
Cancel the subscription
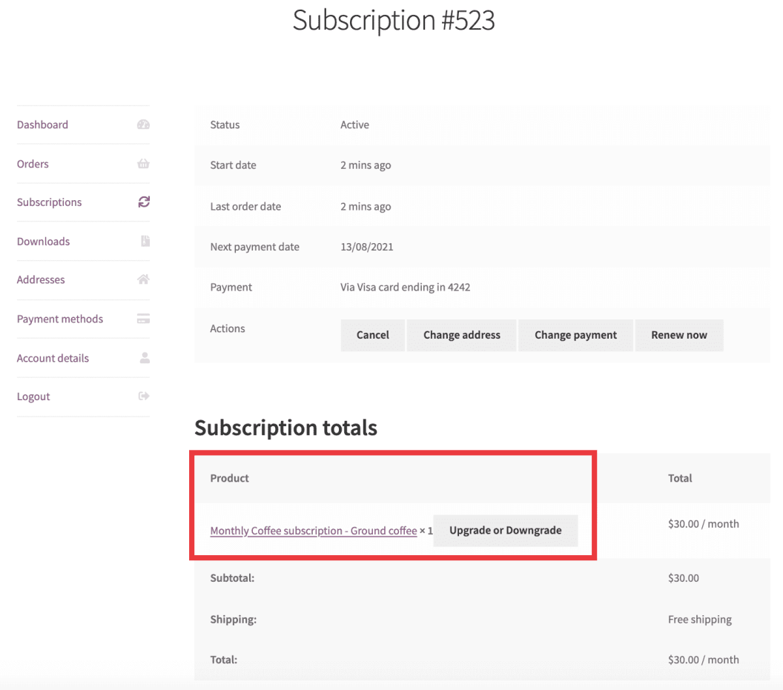tap(372, 335)
